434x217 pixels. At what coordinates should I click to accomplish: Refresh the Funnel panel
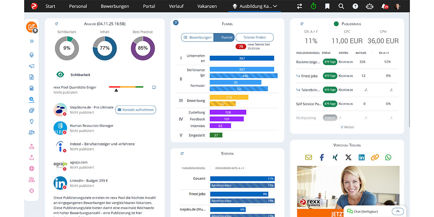tap(176, 23)
